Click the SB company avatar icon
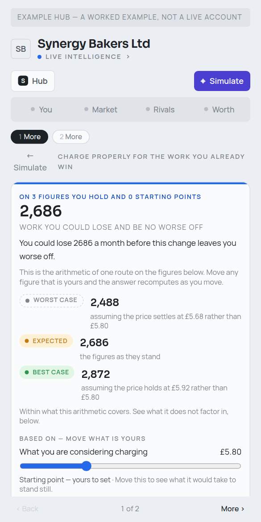Screen dimensions: 261x522 point(21,49)
